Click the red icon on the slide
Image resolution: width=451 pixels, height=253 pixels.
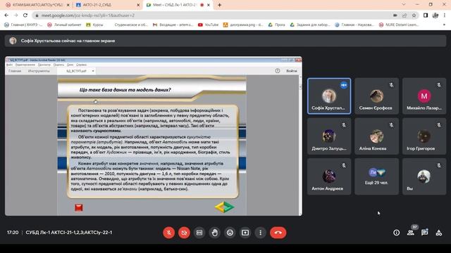coord(78,207)
